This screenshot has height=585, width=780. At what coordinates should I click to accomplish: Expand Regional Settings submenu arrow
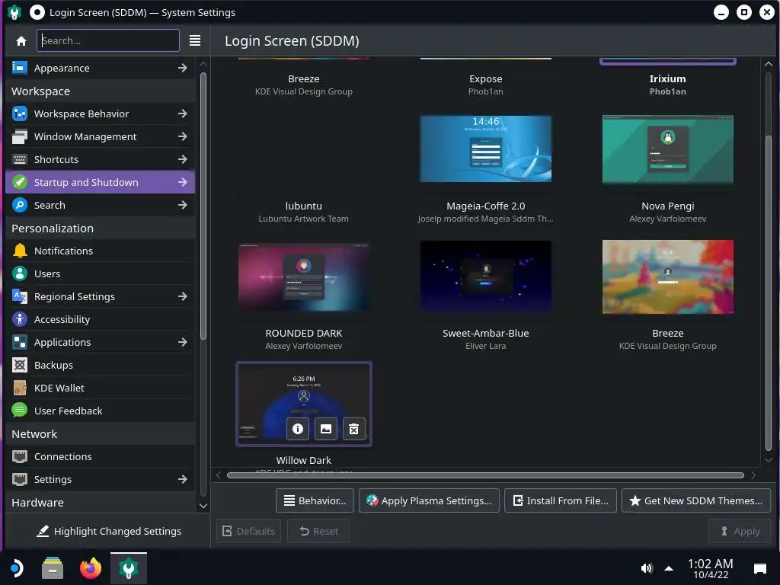click(183, 296)
